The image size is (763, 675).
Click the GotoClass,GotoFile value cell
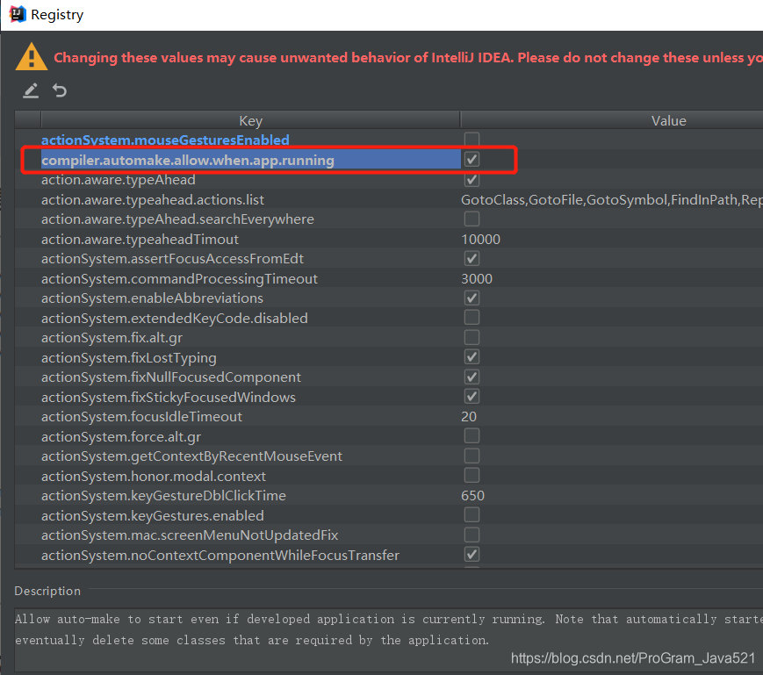point(612,200)
